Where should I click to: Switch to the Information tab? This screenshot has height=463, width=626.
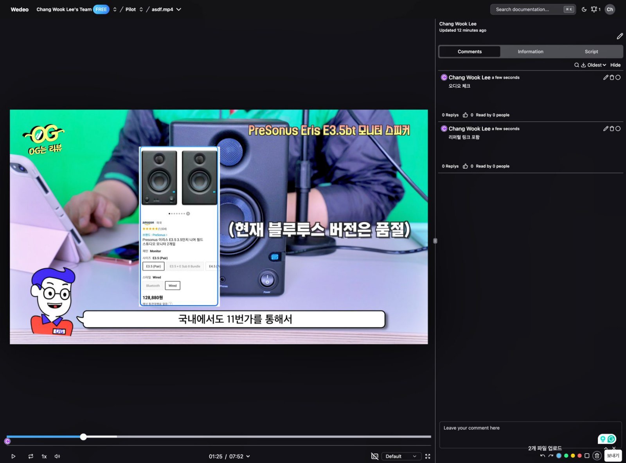tap(530, 52)
